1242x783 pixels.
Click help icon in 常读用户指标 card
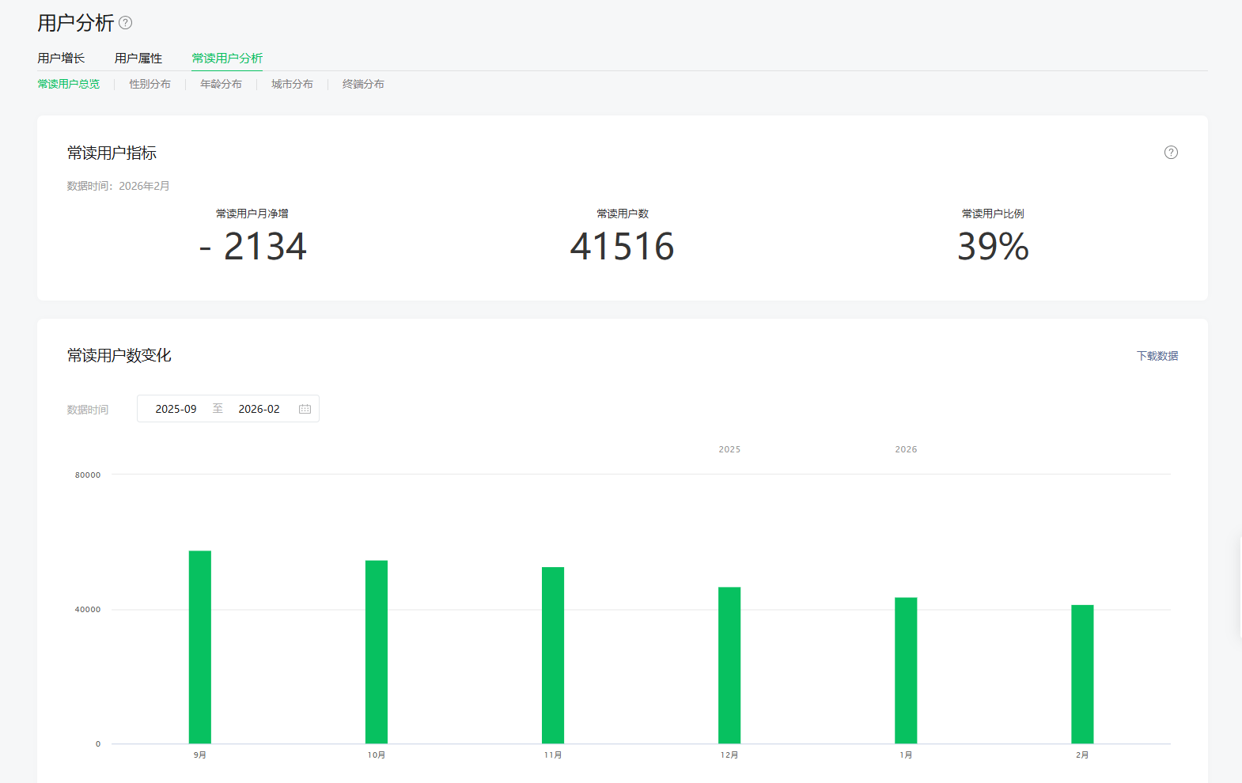1171,153
